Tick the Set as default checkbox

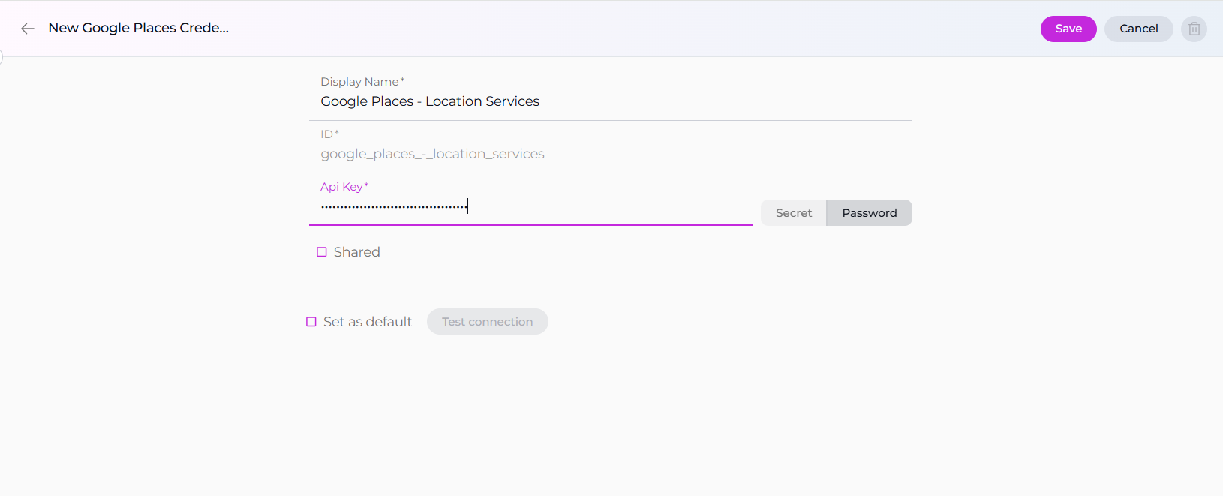[x=311, y=322]
